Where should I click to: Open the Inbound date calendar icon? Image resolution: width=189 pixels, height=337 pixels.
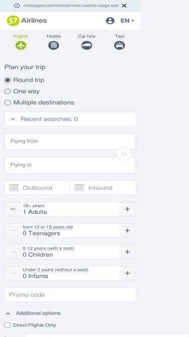[x=79, y=187]
